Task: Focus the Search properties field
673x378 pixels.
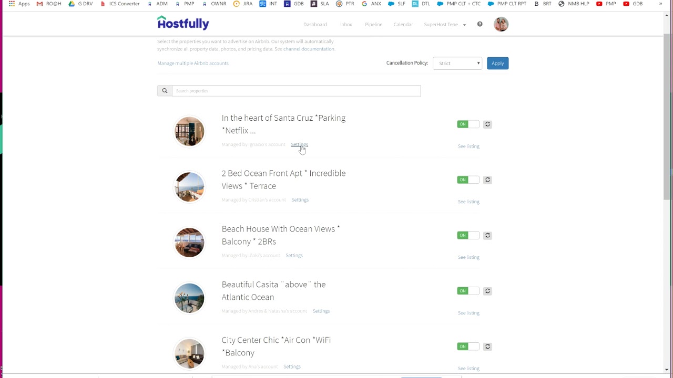Action: (x=296, y=91)
